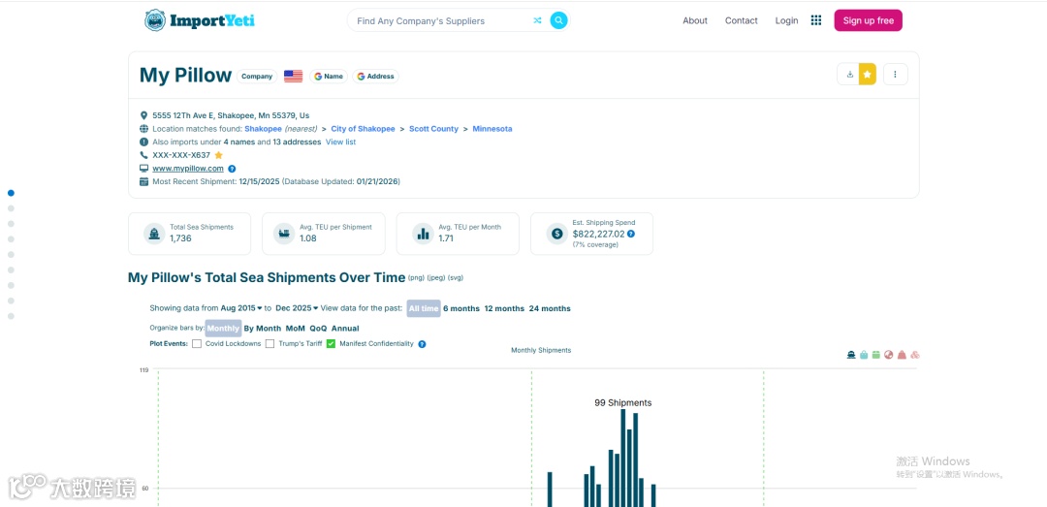Click the Avg. TEU per Shipment icon
This screenshot has width=1047, height=507.
285,234
